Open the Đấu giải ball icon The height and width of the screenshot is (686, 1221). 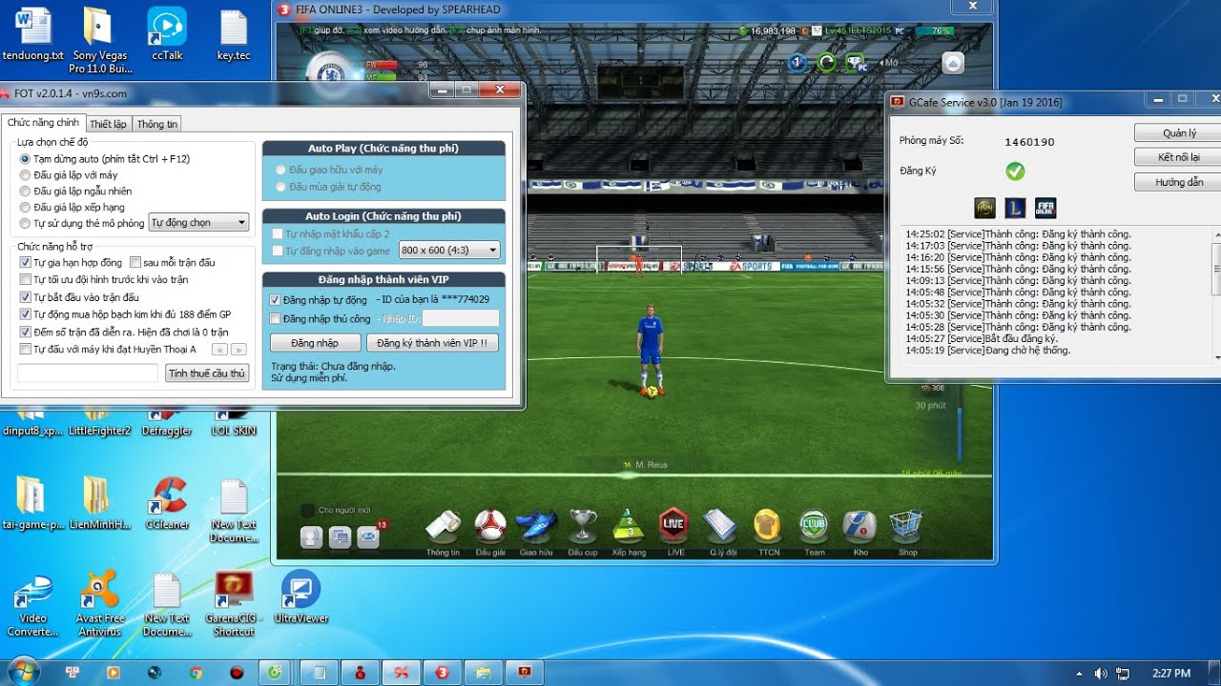point(490,526)
